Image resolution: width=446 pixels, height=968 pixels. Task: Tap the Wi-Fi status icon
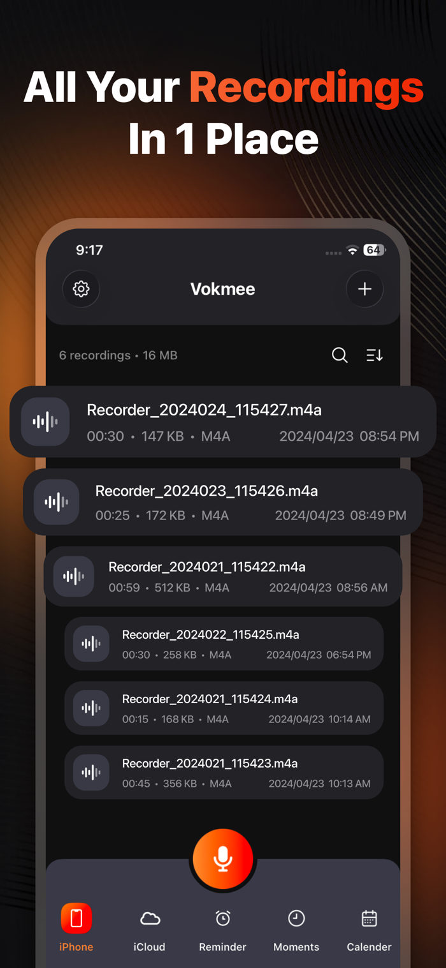pyautogui.click(x=352, y=250)
